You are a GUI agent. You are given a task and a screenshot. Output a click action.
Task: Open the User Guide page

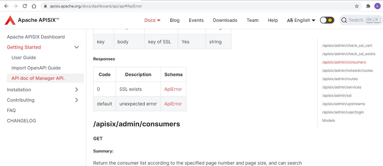click(24, 57)
